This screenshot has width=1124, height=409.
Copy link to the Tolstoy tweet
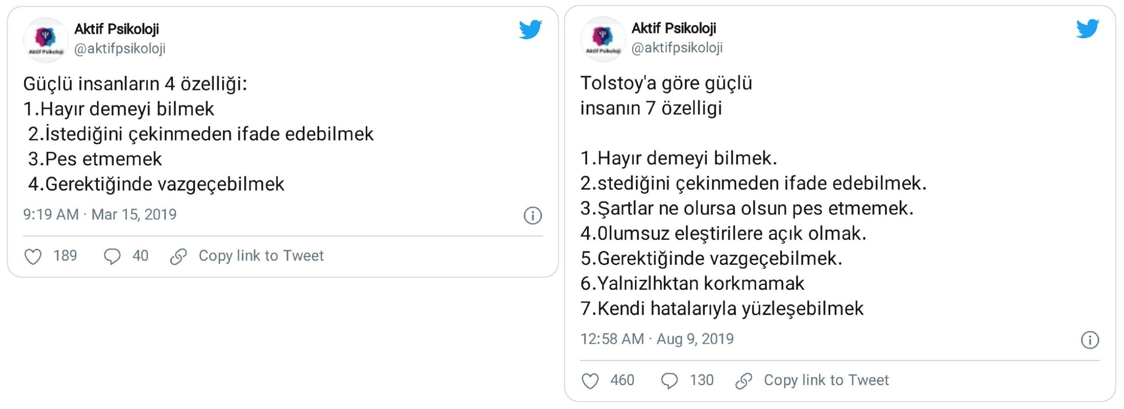pos(826,380)
